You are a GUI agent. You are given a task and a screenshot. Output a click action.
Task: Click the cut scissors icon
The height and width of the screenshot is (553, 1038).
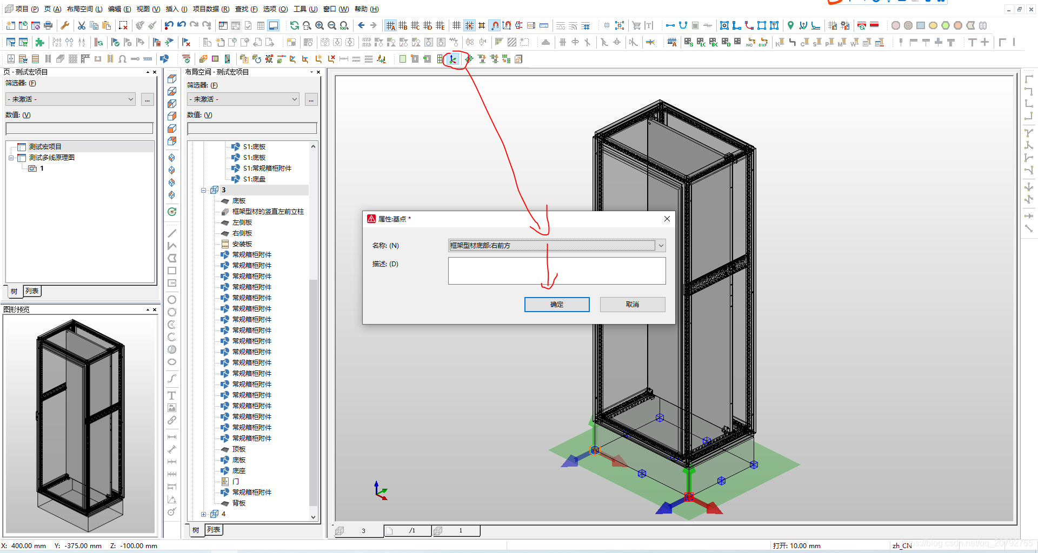coord(82,25)
